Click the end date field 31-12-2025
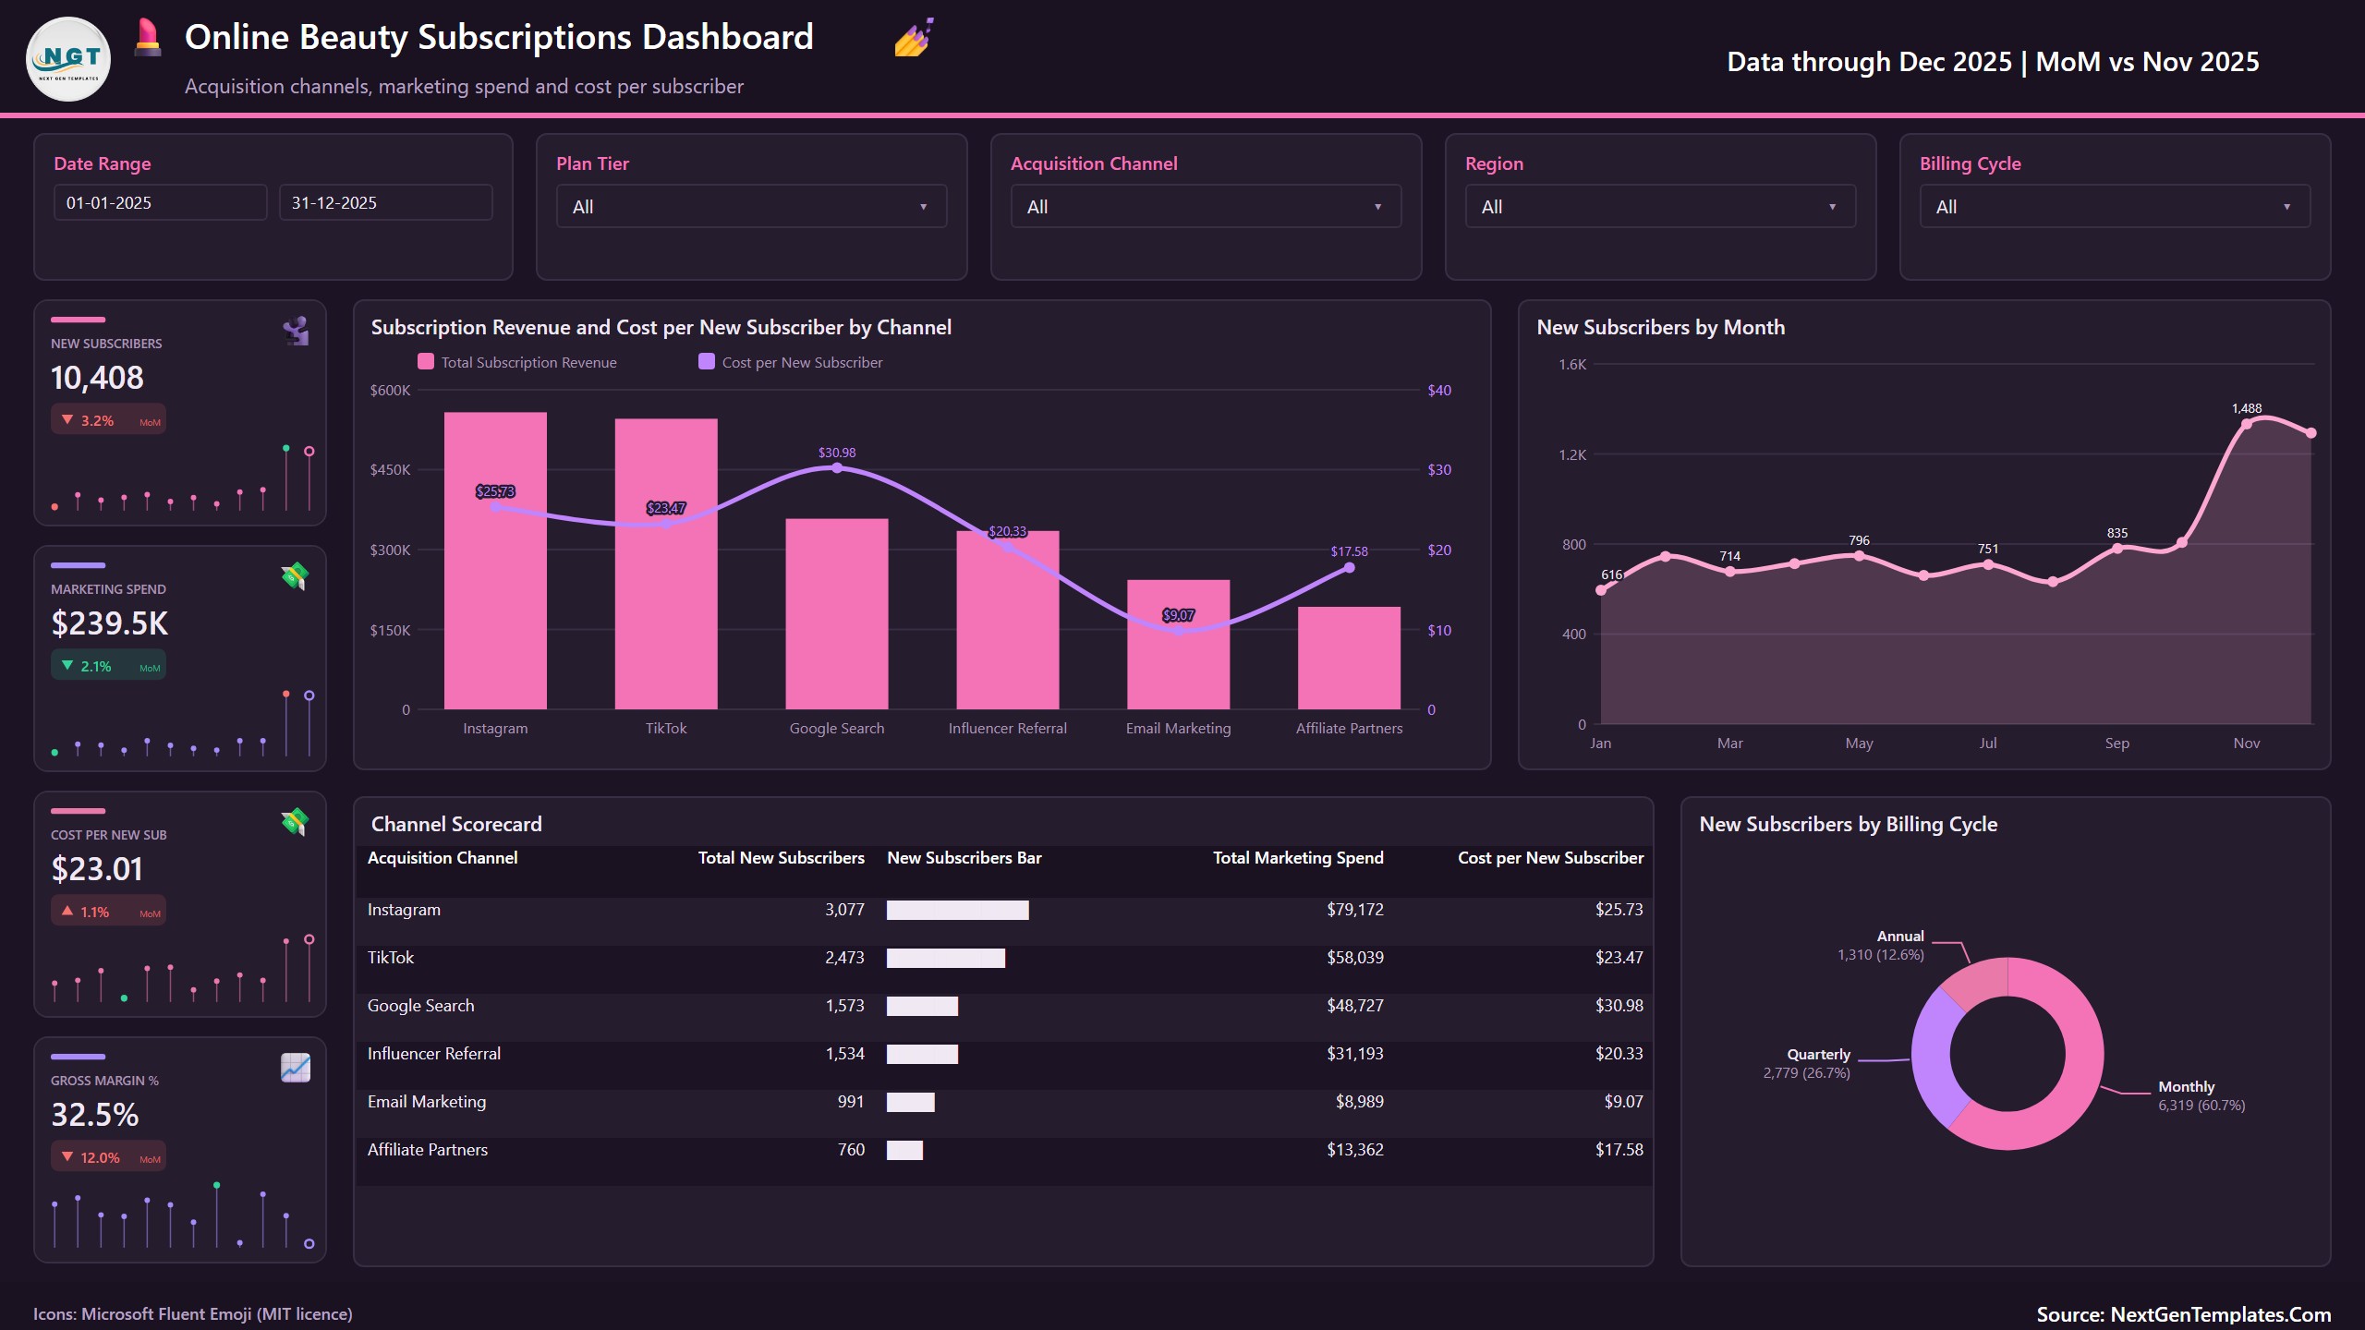The height and width of the screenshot is (1330, 2365). [386, 202]
